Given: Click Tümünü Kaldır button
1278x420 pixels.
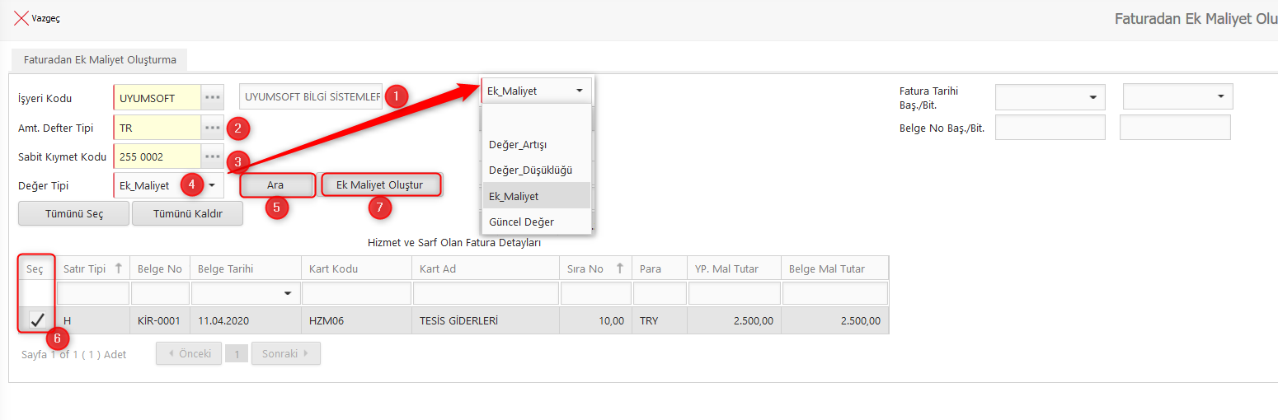Looking at the screenshot, I should pyautogui.click(x=188, y=213).
